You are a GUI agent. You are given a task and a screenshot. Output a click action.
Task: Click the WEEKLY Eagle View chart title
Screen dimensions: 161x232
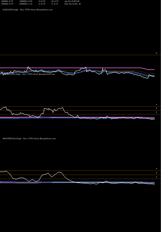pos(29,74)
